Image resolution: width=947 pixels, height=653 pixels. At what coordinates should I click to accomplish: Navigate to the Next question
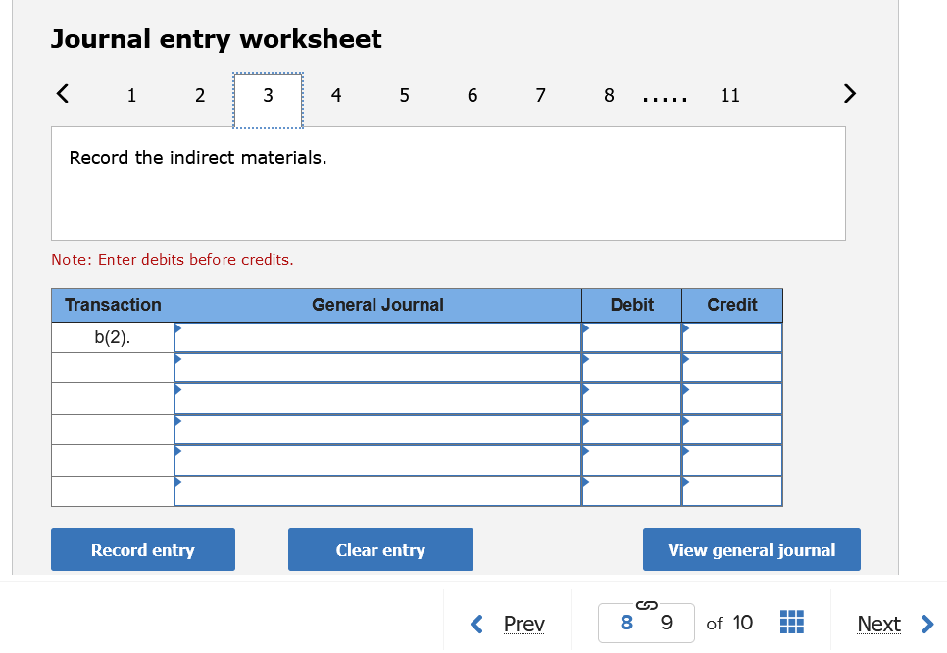point(878,624)
